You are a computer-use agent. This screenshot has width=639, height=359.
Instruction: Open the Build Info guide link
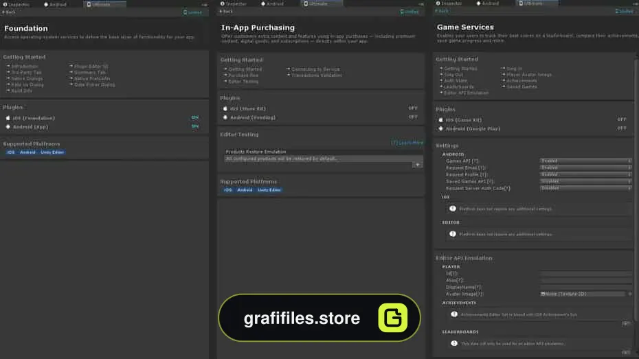[x=21, y=91]
